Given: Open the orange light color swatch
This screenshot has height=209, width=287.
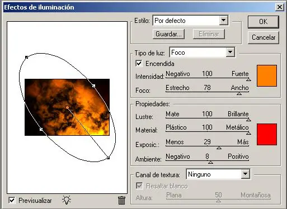Looking at the screenshot, I should coord(267,75).
